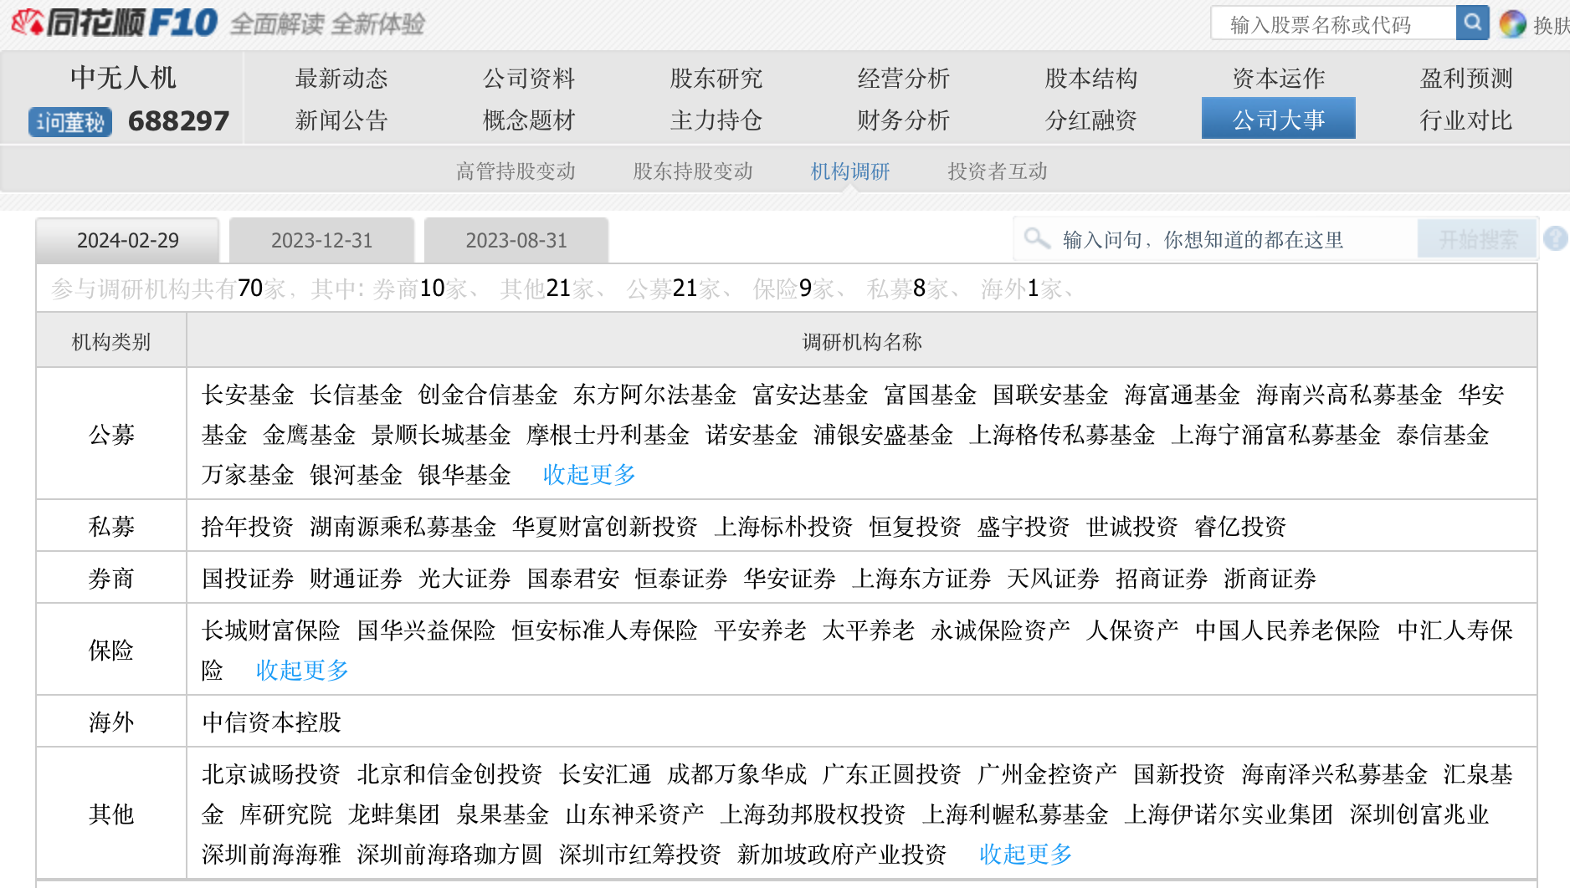Image resolution: width=1570 pixels, height=888 pixels.
Task: Collapse the 保险 list with 收起更多
Action: (x=302, y=671)
